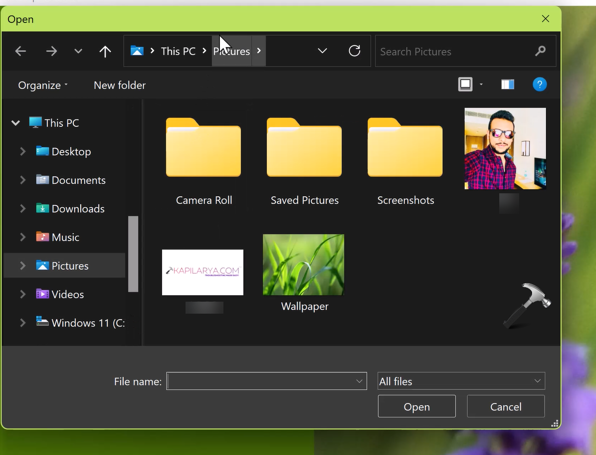Open the Organize menu

pos(42,85)
